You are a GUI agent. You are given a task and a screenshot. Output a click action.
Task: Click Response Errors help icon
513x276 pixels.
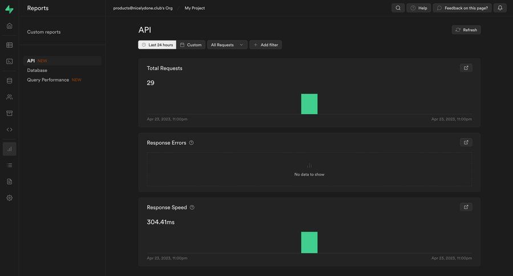(x=192, y=143)
